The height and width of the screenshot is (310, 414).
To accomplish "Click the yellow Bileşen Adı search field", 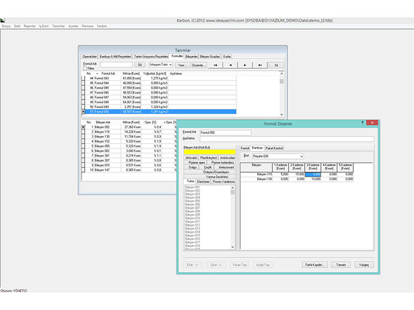I will (209, 152).
